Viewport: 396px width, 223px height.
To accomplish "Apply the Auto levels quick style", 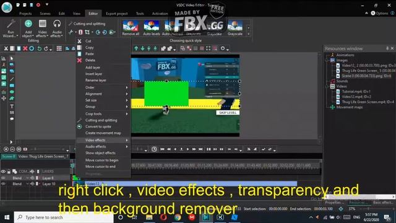I will [x=152, y=28].
